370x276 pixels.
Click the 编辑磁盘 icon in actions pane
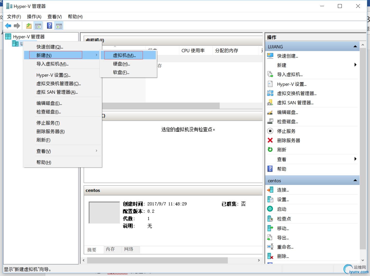click(x=270, y=112)
